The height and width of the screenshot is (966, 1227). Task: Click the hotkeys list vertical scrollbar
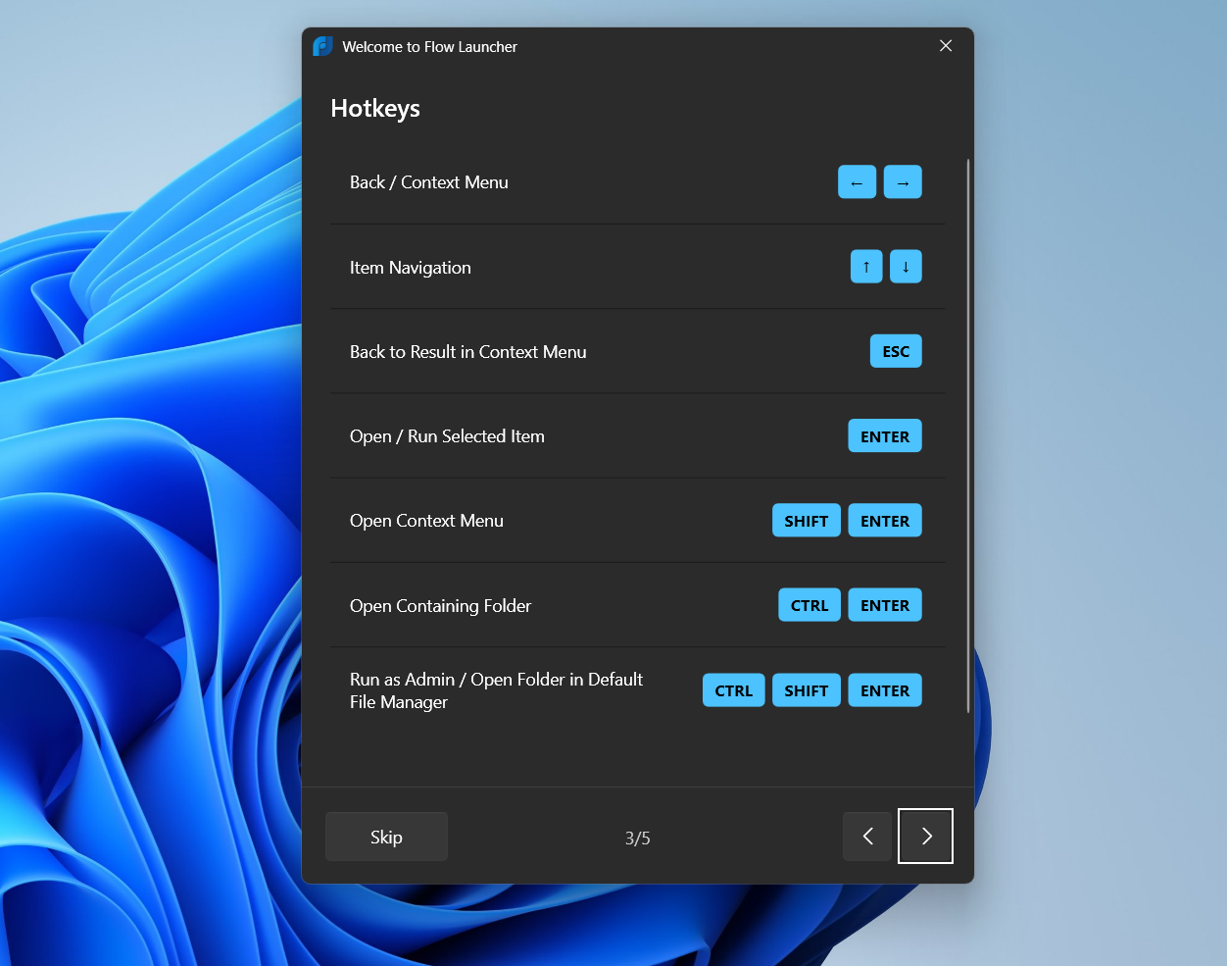point(968,435)
